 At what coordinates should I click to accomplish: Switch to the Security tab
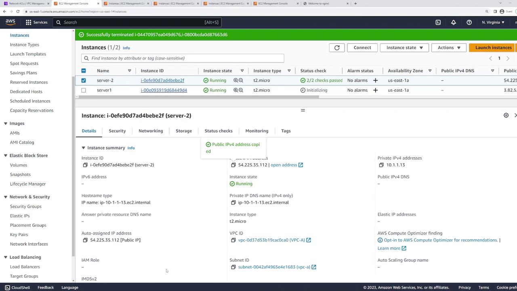click(x=117, y=131)
